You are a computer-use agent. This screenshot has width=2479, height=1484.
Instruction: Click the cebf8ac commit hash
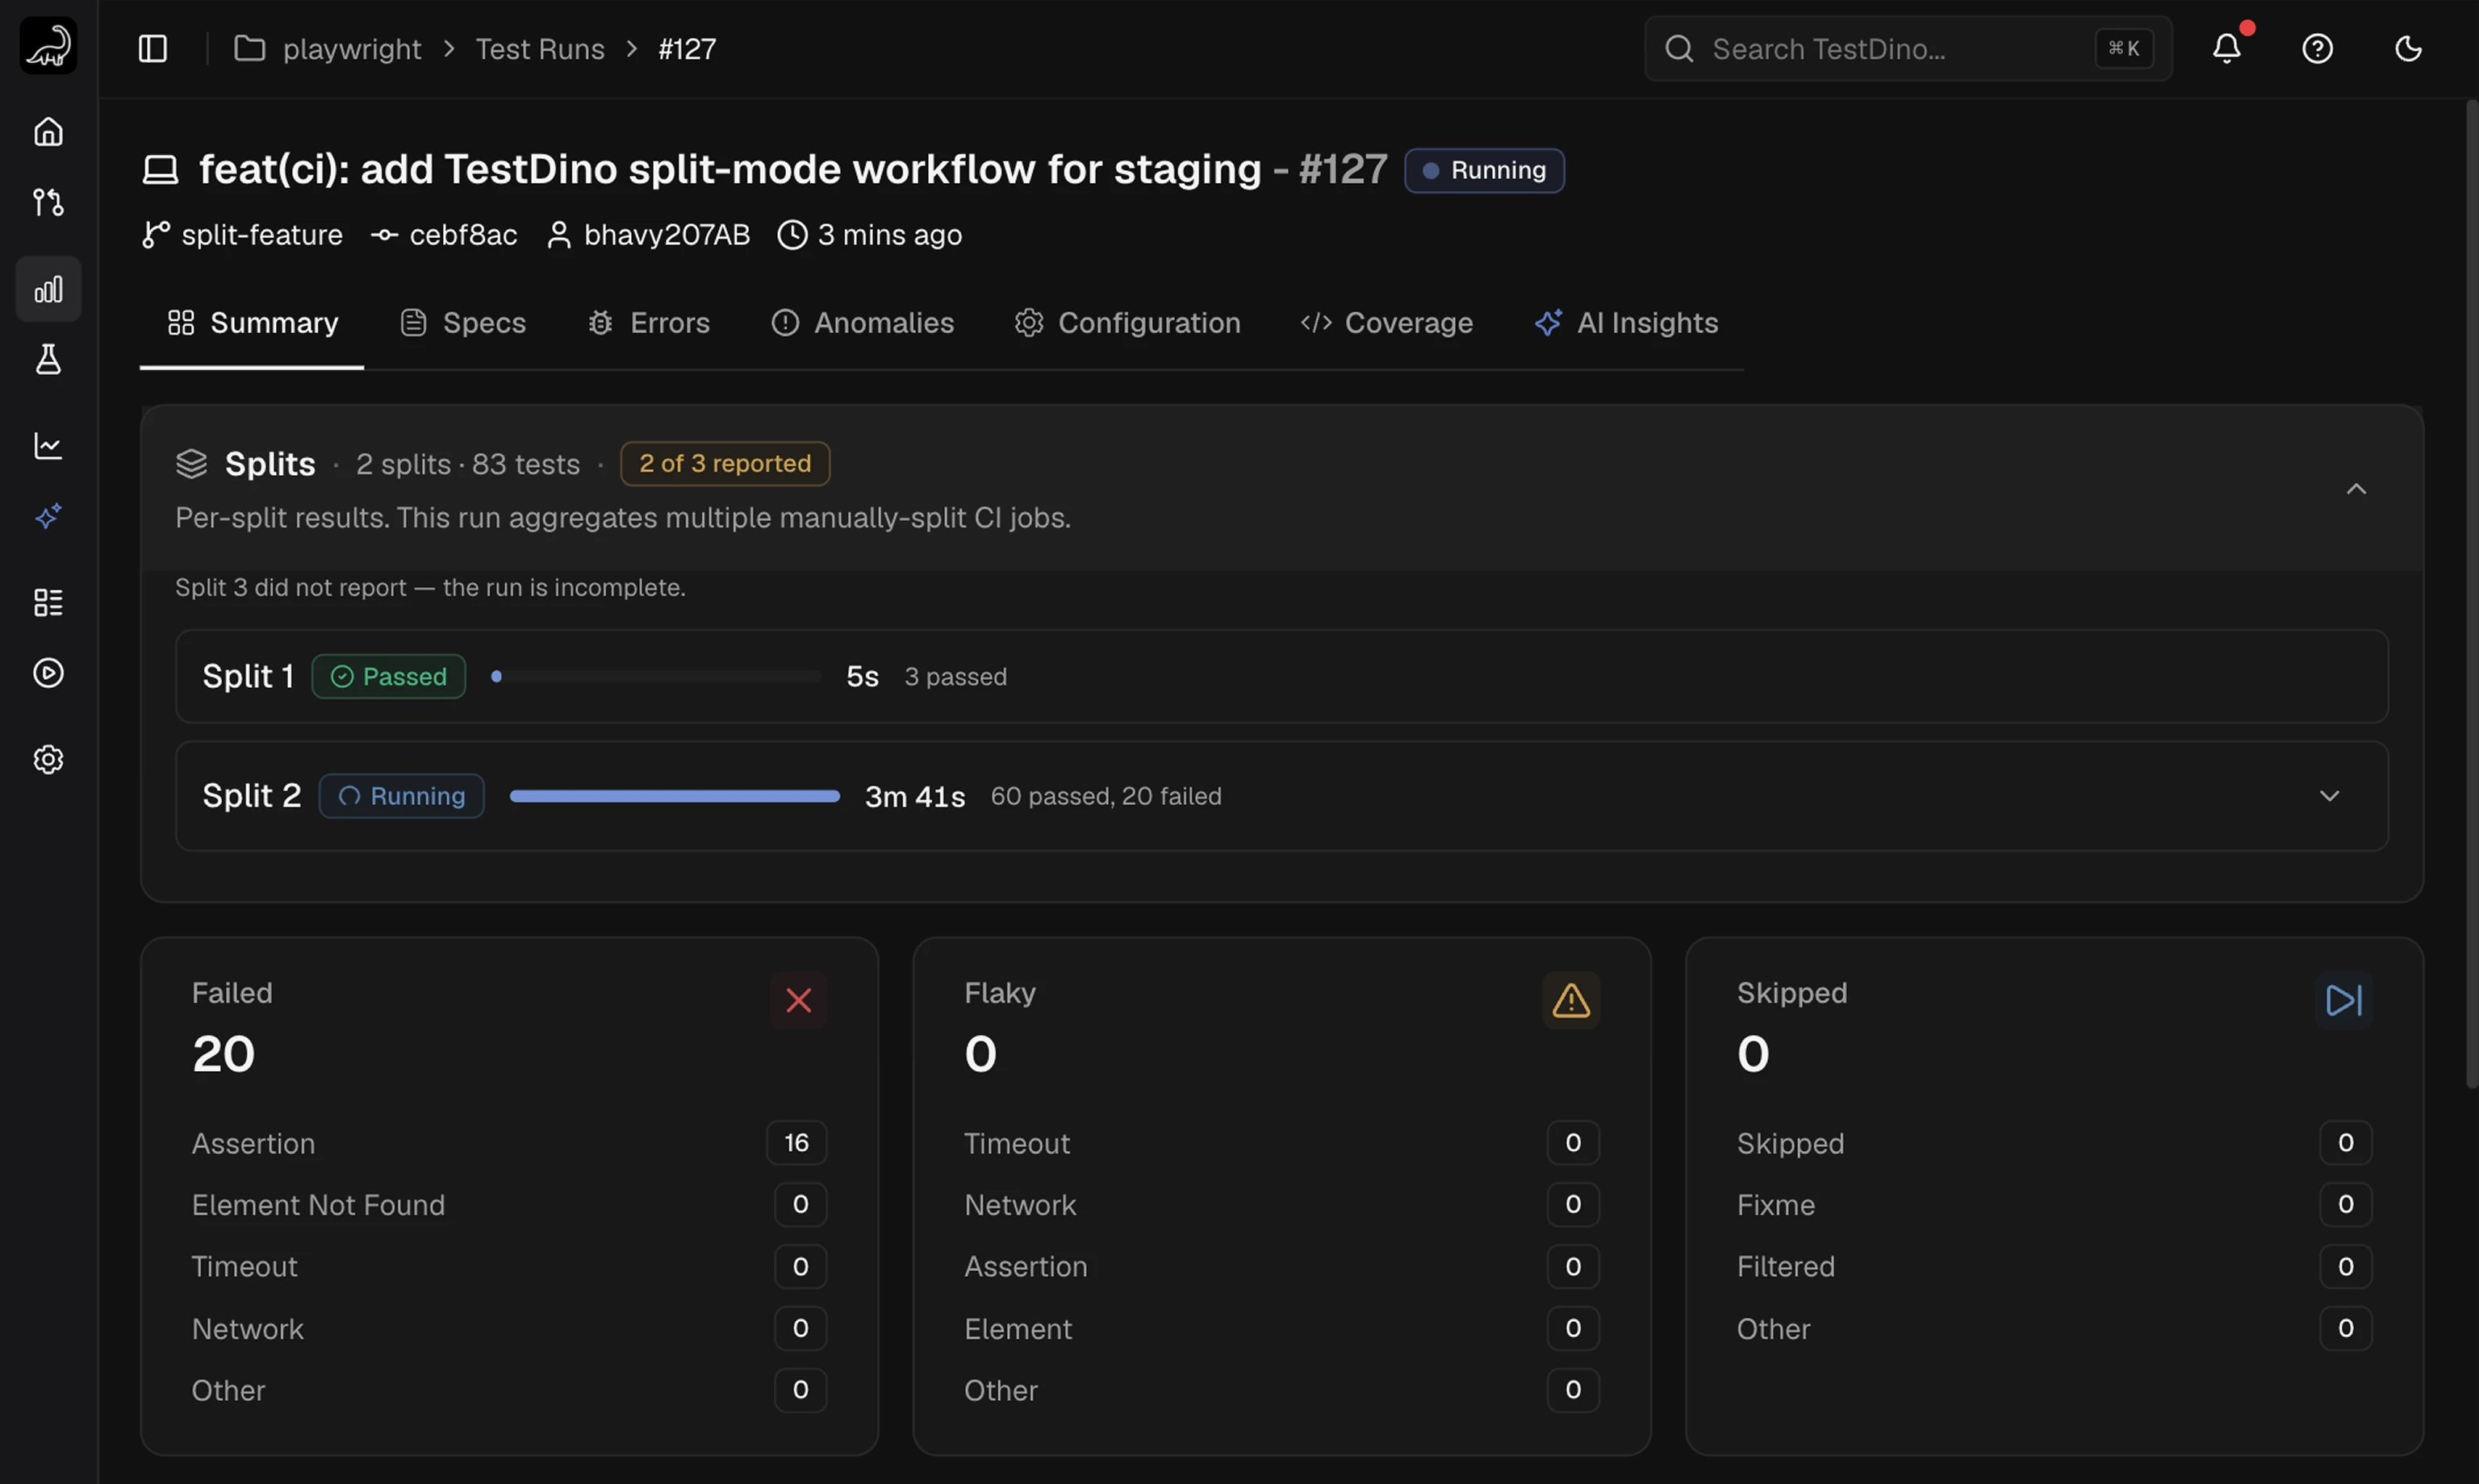463,235
